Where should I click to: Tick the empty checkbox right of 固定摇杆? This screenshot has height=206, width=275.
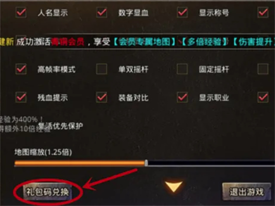coord(263,69)
